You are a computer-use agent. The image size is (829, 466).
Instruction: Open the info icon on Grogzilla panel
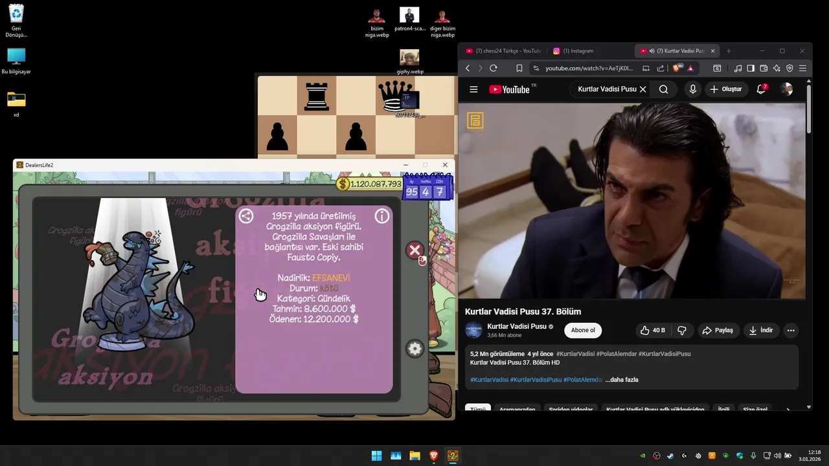pyautogui.click(x=382, y=216)
